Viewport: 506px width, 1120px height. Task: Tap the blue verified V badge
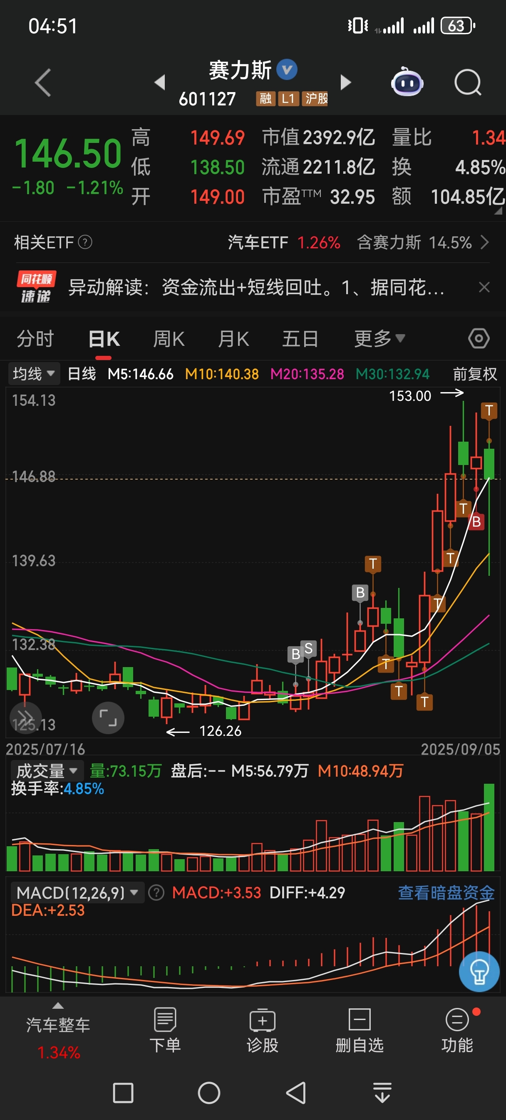pyautogui.click(x=287, y=70)
